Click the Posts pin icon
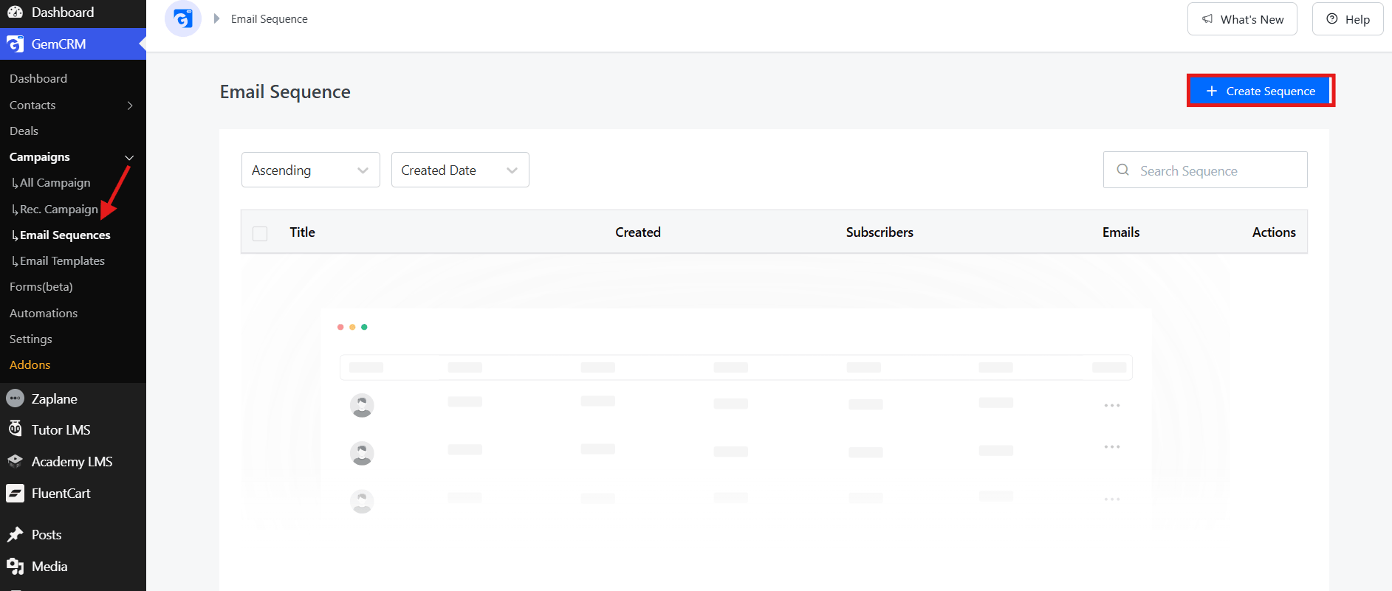 (x=15, y=534)
